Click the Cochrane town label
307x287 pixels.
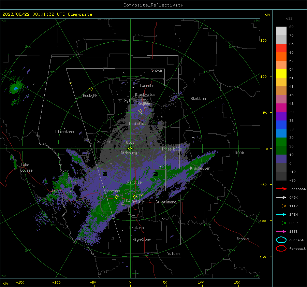click(x=112, y=191)
